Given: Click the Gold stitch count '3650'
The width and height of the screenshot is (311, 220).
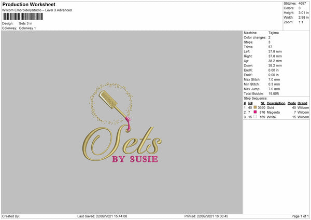Looking at the screenshot, I should tap(261, 107).
